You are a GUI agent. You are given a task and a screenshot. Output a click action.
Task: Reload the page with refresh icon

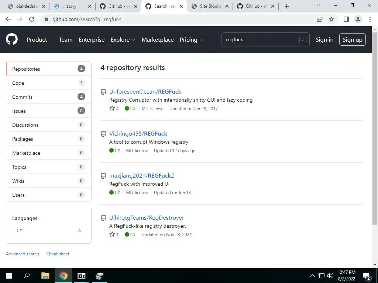tap(32, 19)
